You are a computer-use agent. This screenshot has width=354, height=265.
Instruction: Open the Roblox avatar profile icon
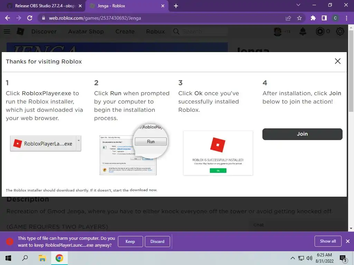[x=278, y=31]
